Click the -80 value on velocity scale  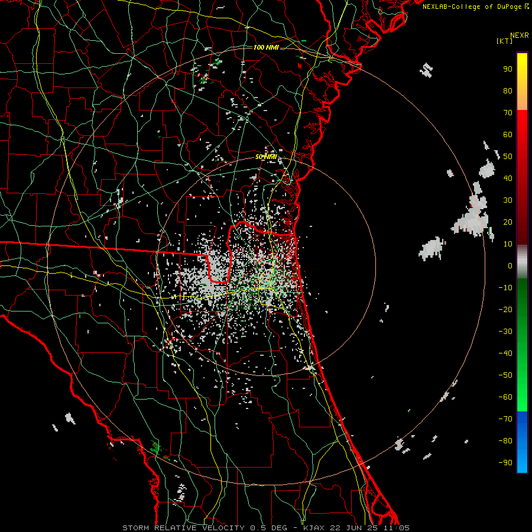505,441
